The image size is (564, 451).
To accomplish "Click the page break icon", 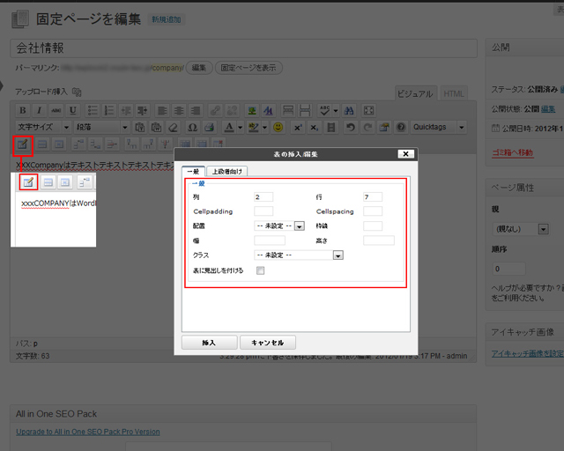I will [x=305, y=110].
